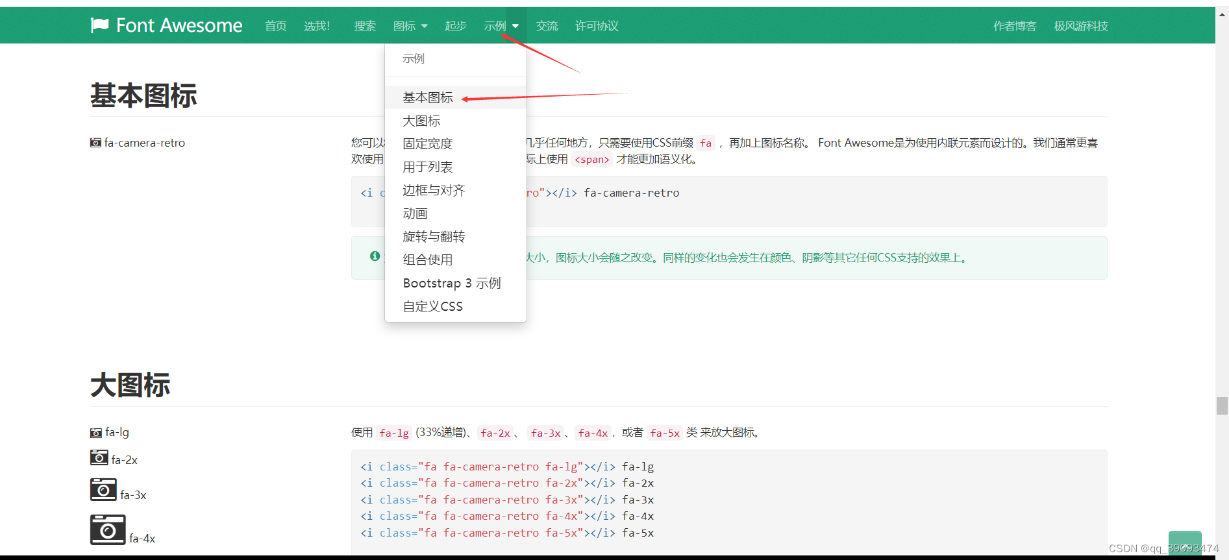Click the pink fa-lg code tag
Viewport: 1229px width, 560px height.
(x=394, y=433)
